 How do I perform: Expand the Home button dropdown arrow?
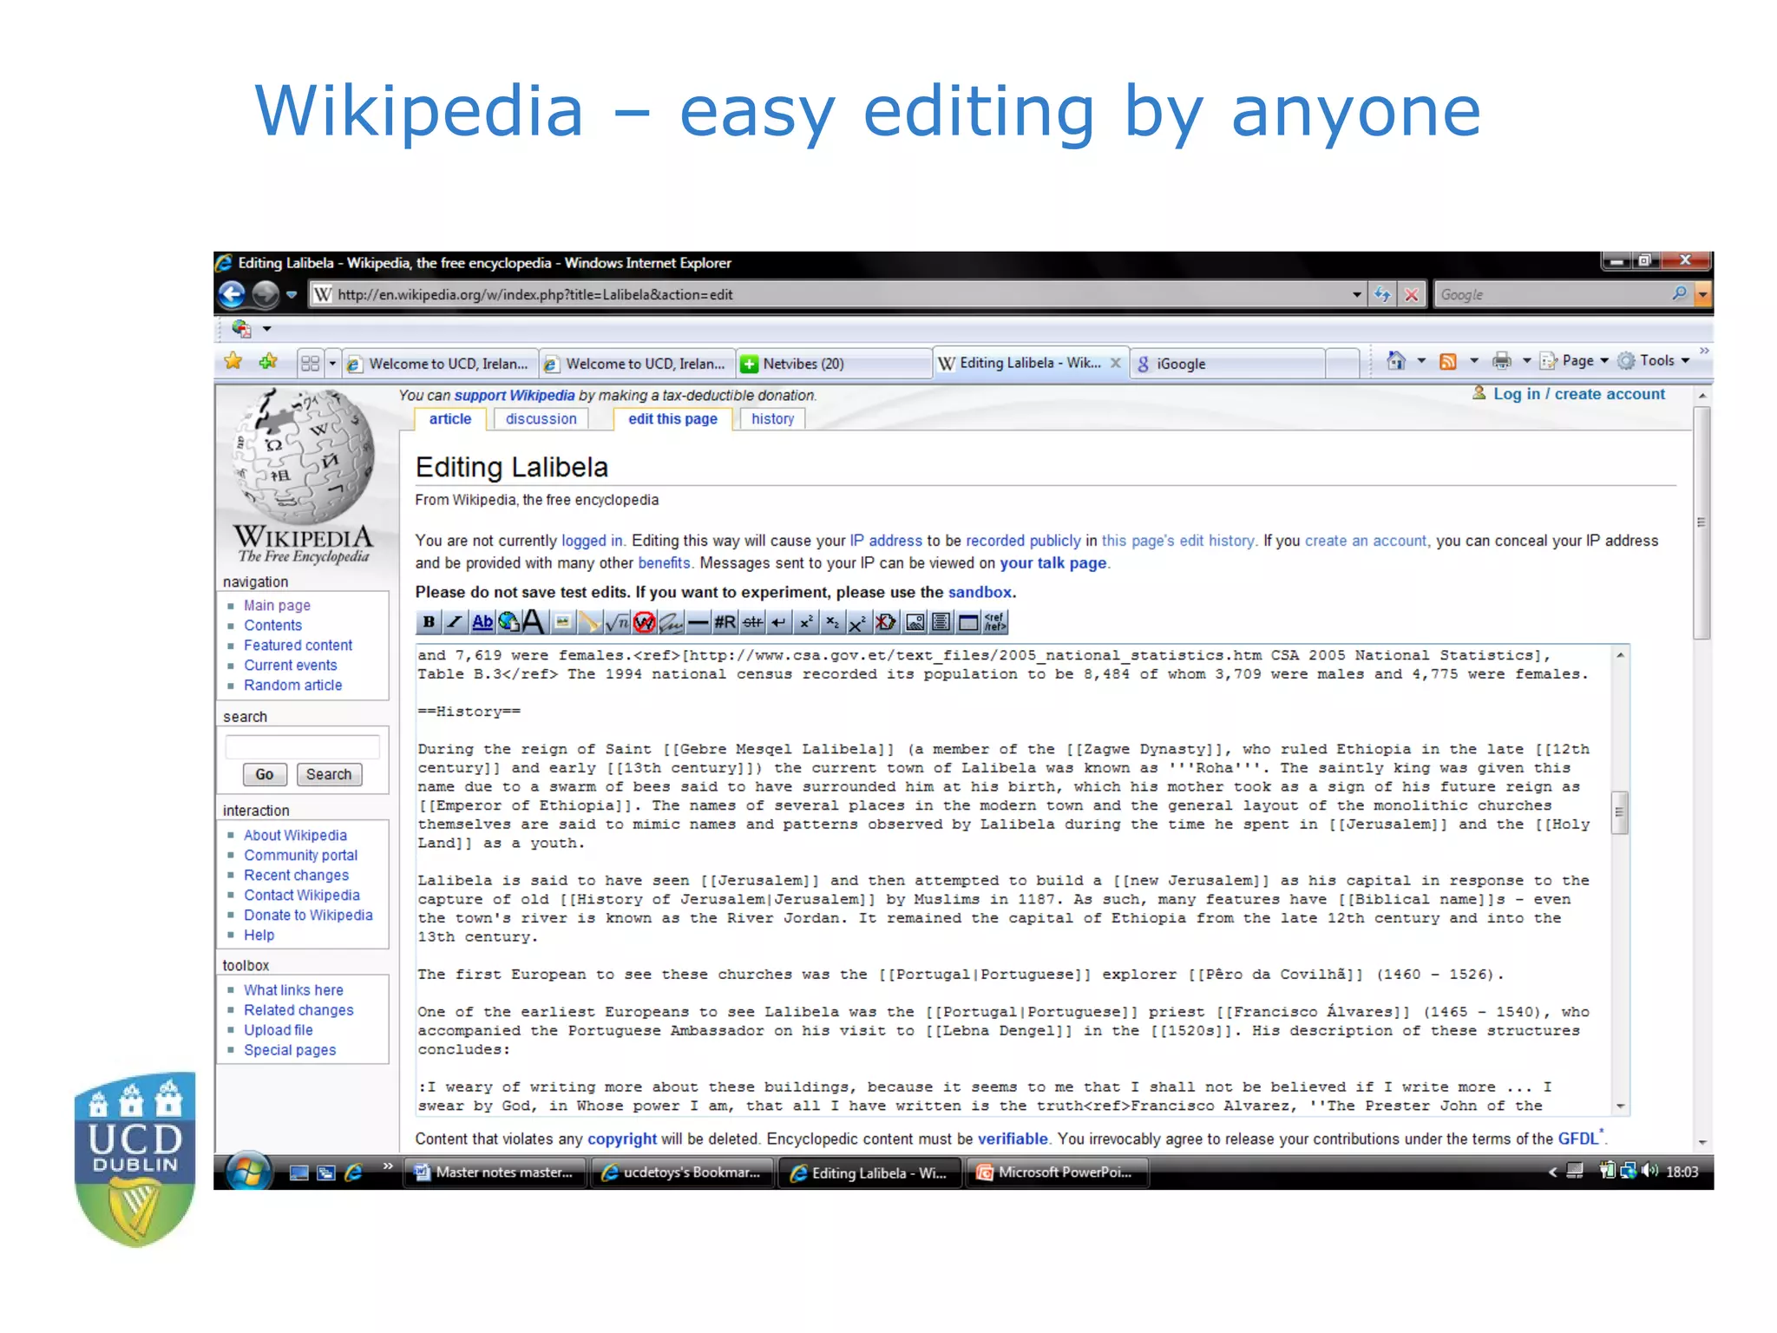(1421, 360)
